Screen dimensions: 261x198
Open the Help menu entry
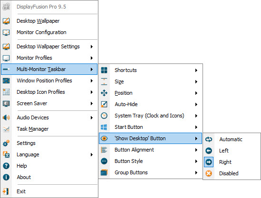[x=49, y=166]
